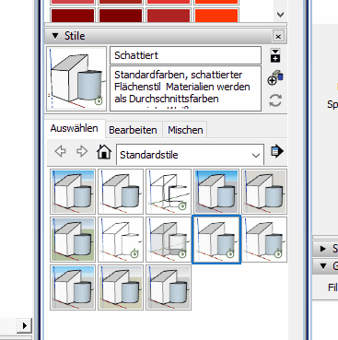
Task: Close the Stile panel with x button
Action: [x=278, y=36]
